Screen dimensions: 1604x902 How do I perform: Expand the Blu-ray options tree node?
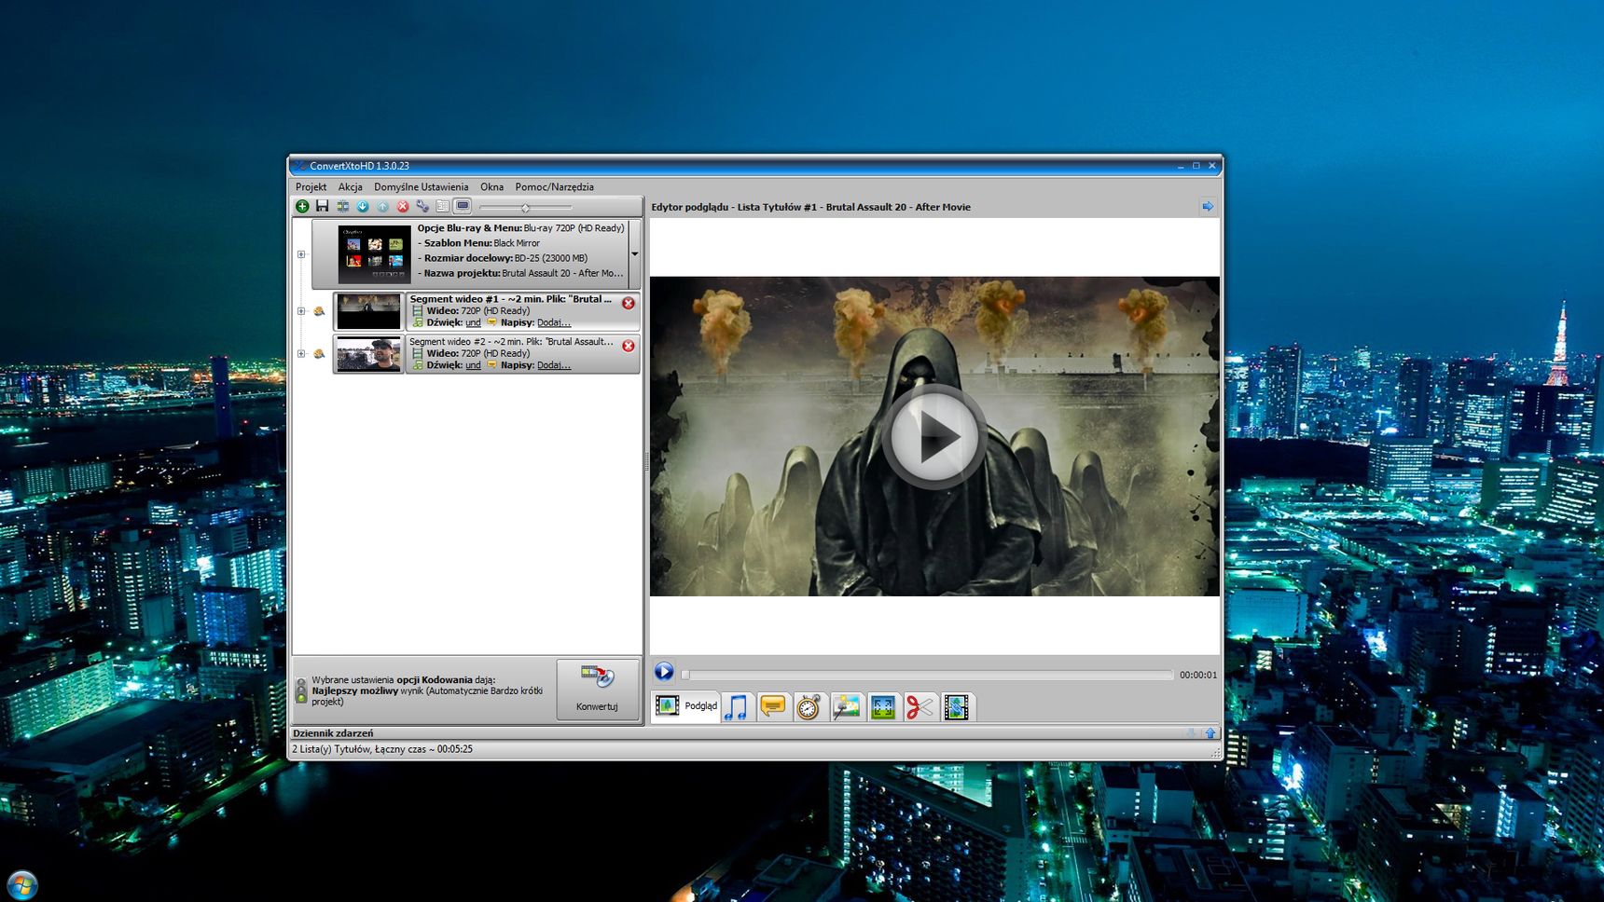coord(301,253)
